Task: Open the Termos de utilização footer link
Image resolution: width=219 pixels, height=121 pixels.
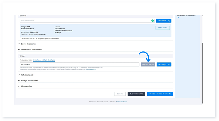Action: tap(121, 102)
